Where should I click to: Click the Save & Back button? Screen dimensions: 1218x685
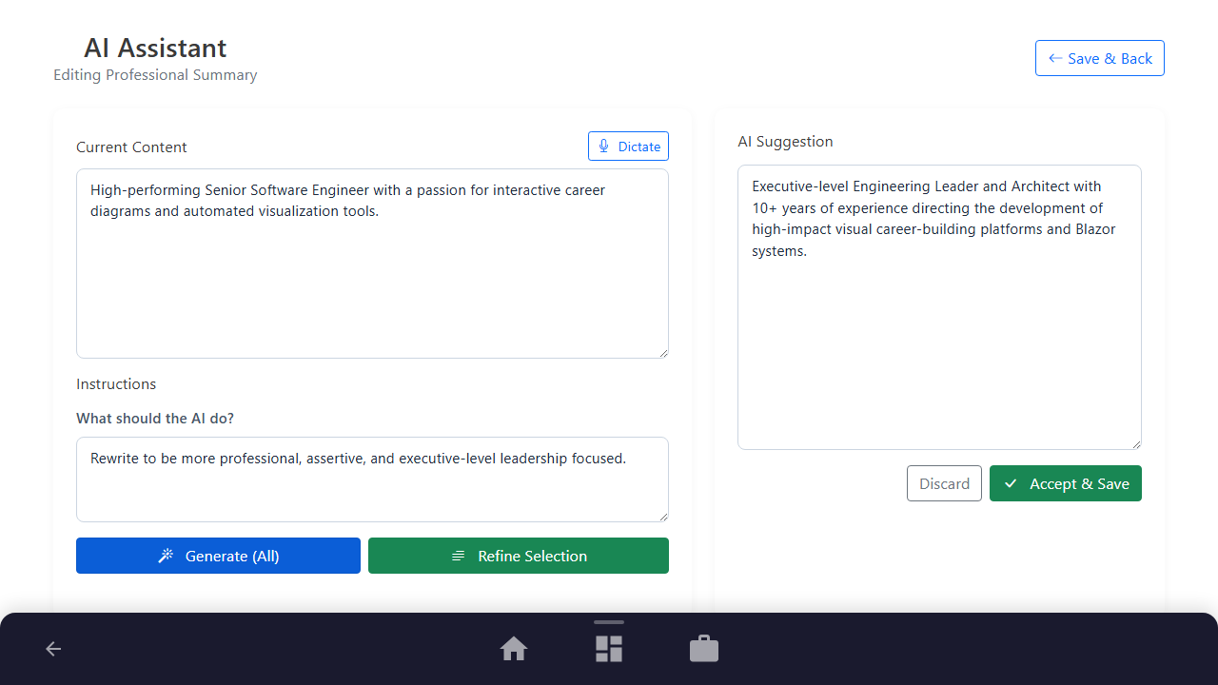1099,58
